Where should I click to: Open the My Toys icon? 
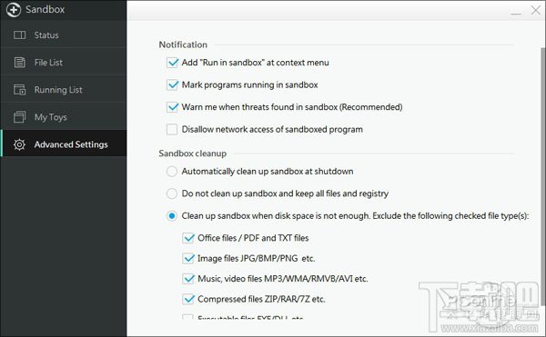19,117
